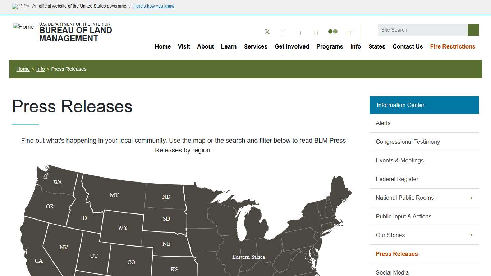Click the social media icon right of Flickr
Image resolution: width=491 pixels, height=276 pixels.
[x=349, y=32]
